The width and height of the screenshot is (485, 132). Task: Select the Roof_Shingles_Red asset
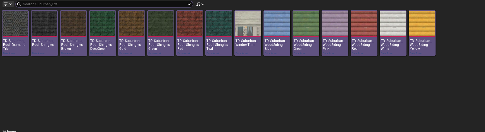click(x=190, y=24)
